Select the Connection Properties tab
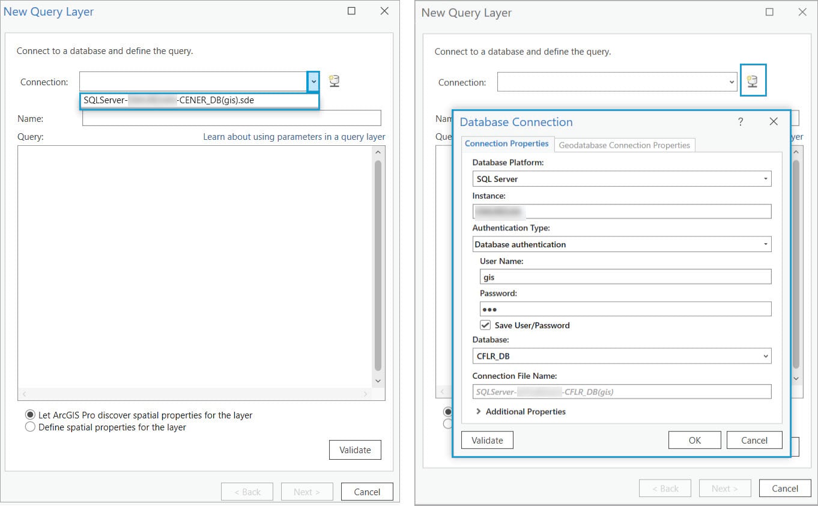The image size is (818, 506). click(507, 143)
